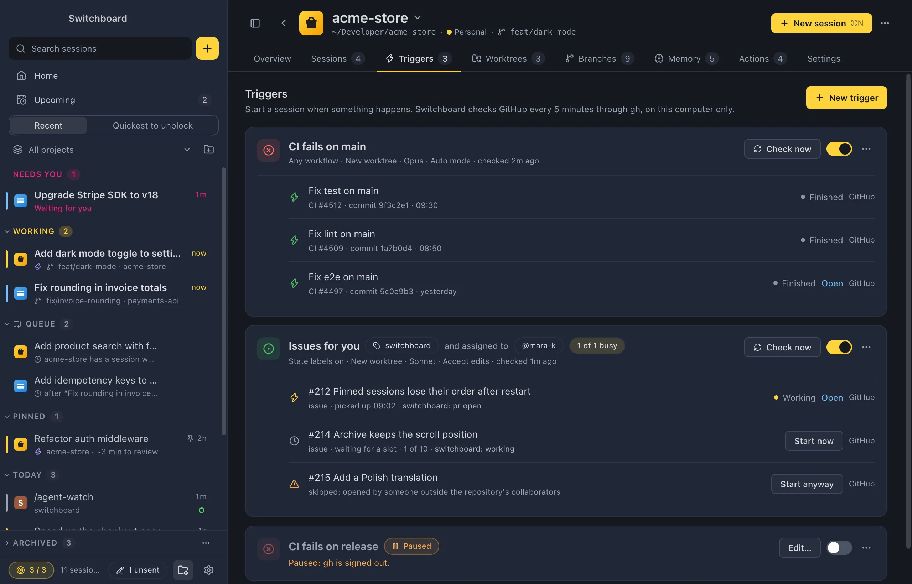Screen dimensions: 912x584
Task: Click the switchboard label tag
Action: click(x=402, y=345)
